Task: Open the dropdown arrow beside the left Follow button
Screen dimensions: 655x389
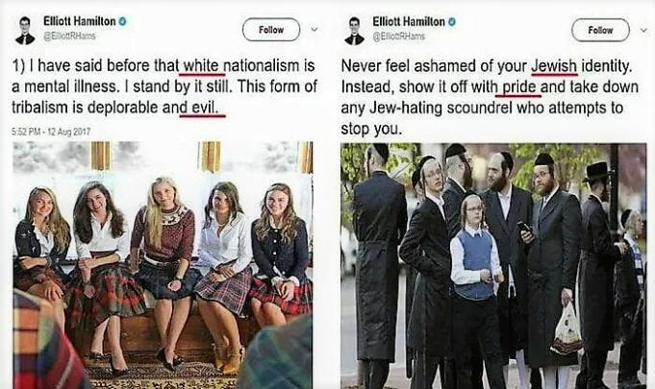Action: [x=315, y=30]
